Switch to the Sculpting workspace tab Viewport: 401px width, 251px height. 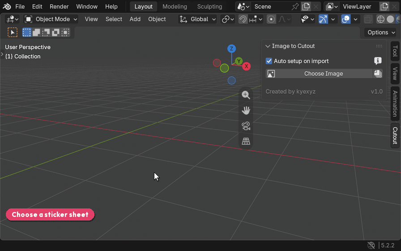209,6
